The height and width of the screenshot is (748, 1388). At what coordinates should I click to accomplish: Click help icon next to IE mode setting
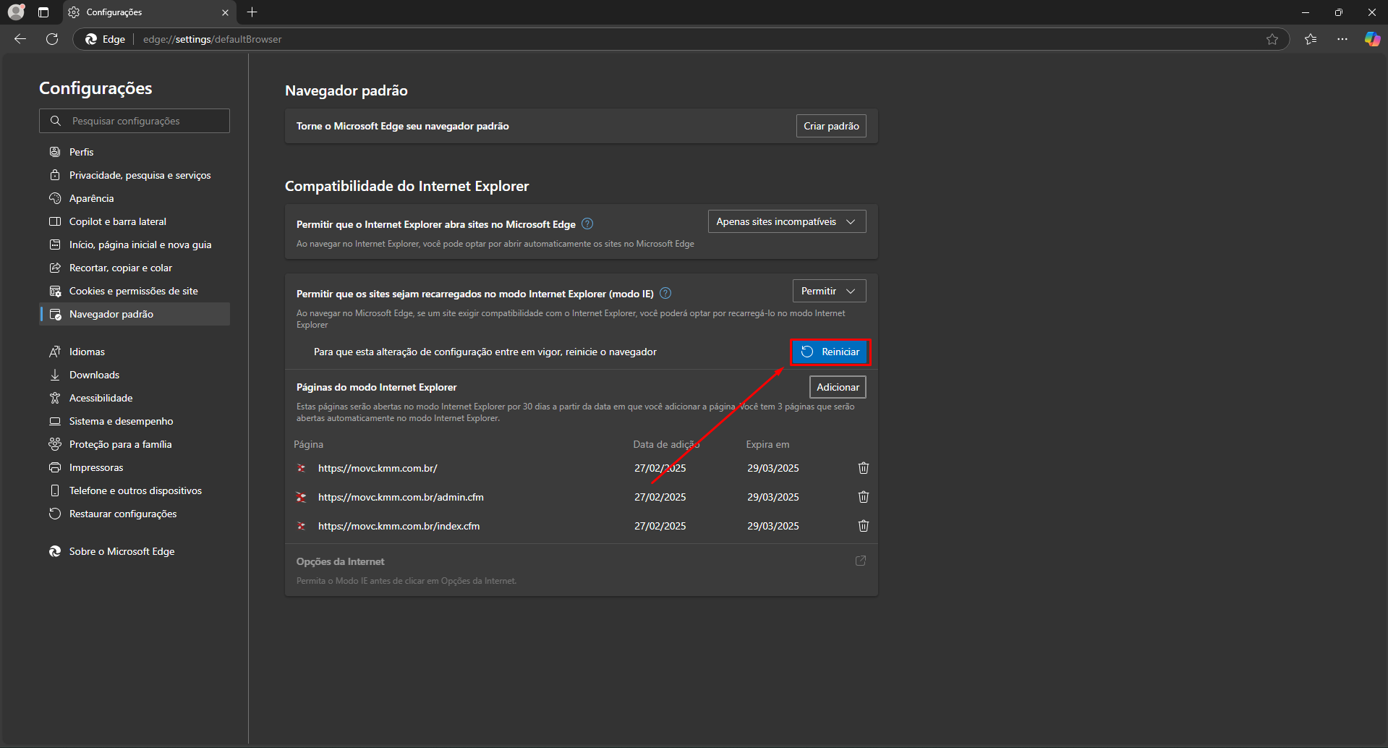[665, 293]
